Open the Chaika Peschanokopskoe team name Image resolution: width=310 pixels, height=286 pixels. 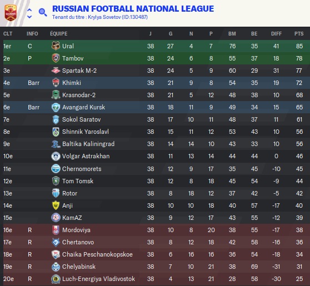97,254
